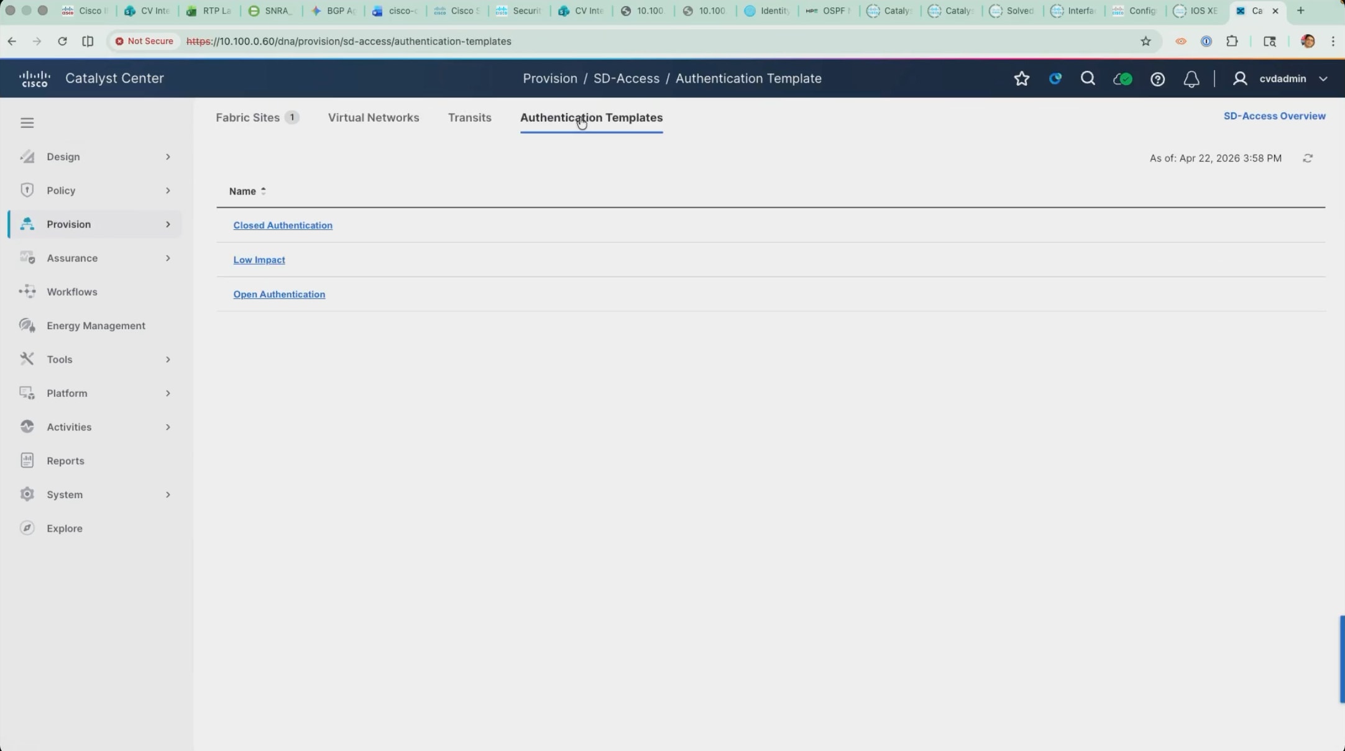The width and height of the screenshot is (1345, 751).
Task: Click Workflows in the sidebar
Action: [72, 292]
